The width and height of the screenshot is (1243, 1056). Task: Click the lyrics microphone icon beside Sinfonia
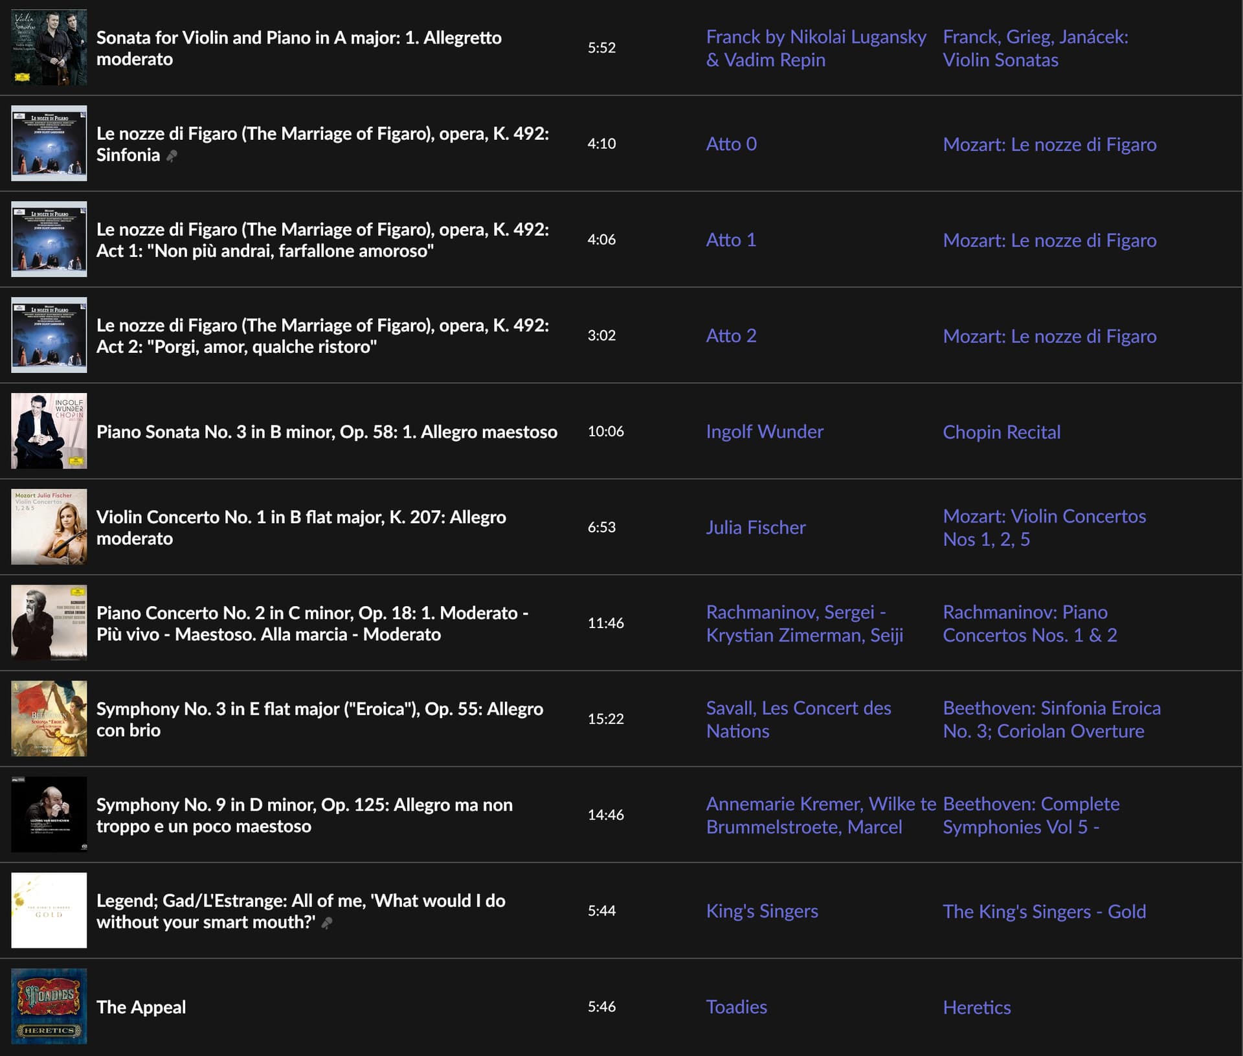(x=172, y=155)
